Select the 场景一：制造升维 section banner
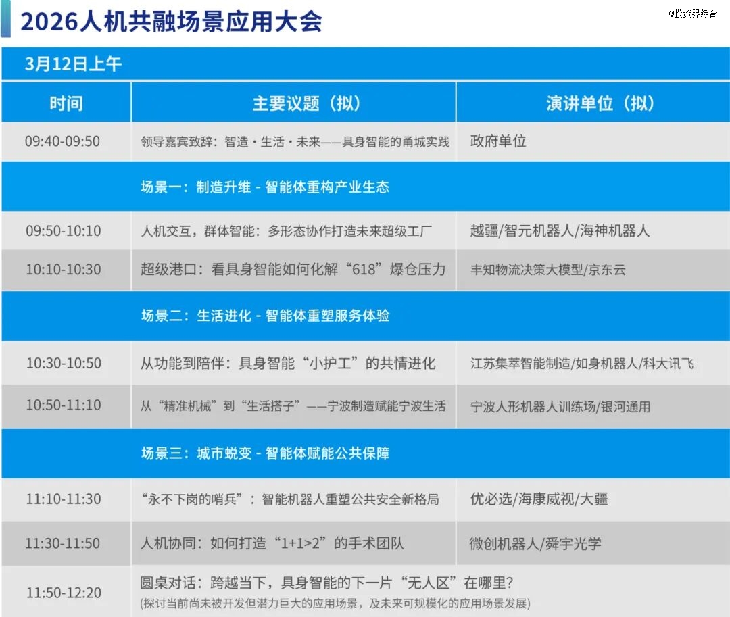Image resolution: width=730 pixels, height=617 pixels. [265, 187]
